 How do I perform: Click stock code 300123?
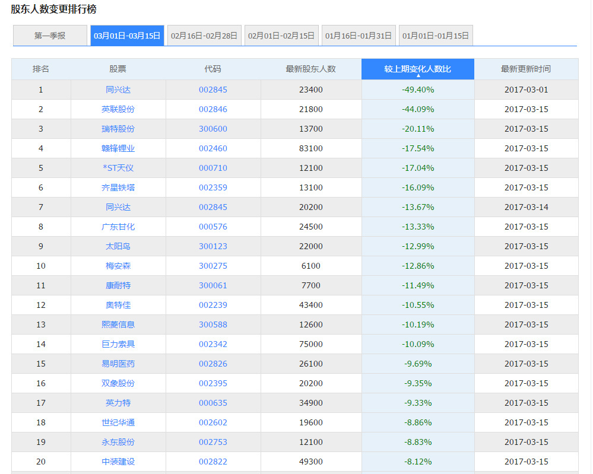point(213,246)
